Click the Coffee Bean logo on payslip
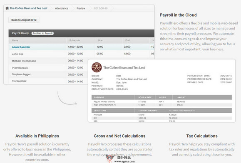 pos(97,67)
